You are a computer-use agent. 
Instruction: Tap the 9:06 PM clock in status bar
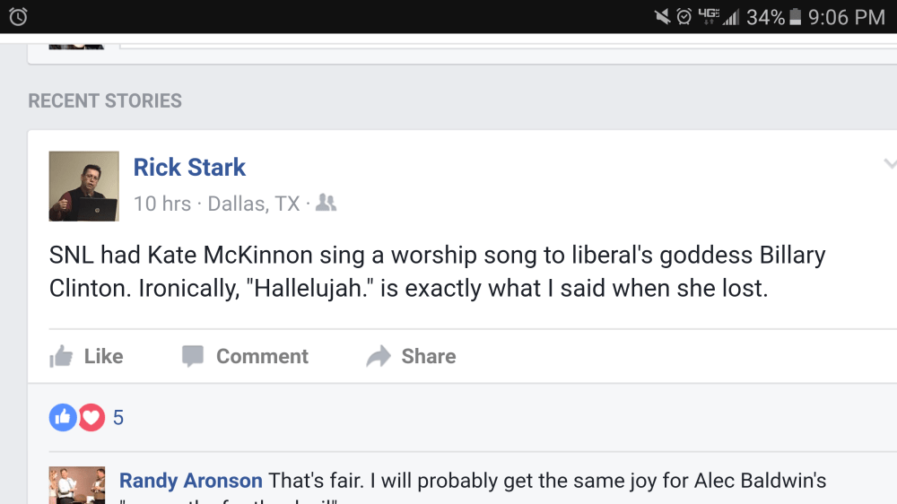pyautogui.click(x=846, y=17)
